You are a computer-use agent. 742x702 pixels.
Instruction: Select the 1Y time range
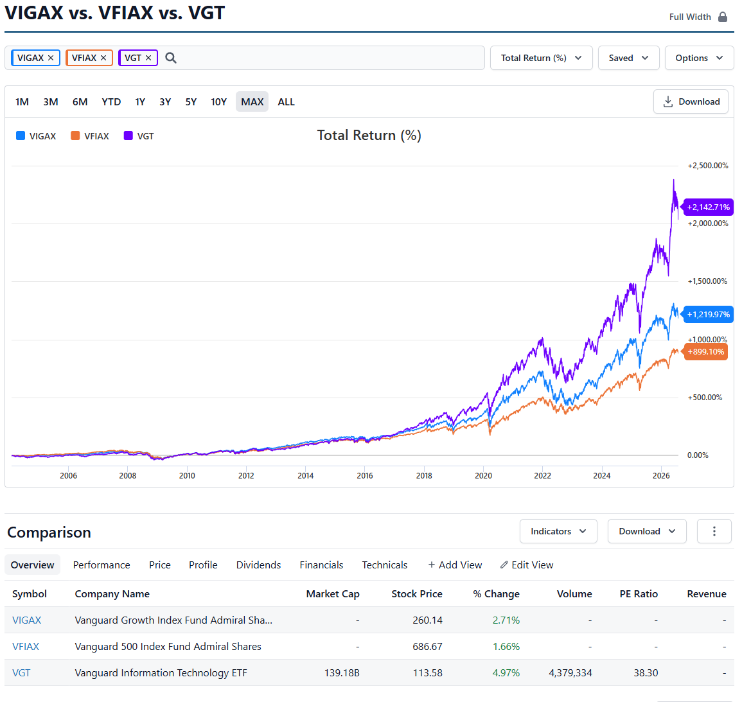tap(140, 101)
